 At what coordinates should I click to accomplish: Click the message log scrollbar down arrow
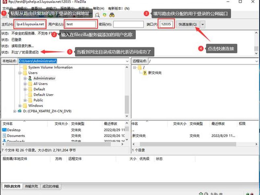coord(256,53)
